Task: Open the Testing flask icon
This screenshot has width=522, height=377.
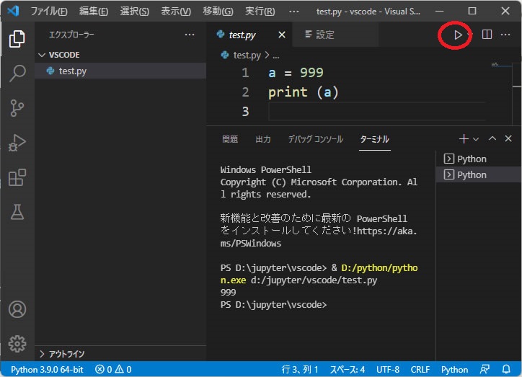Action: [x=17, y=211]
